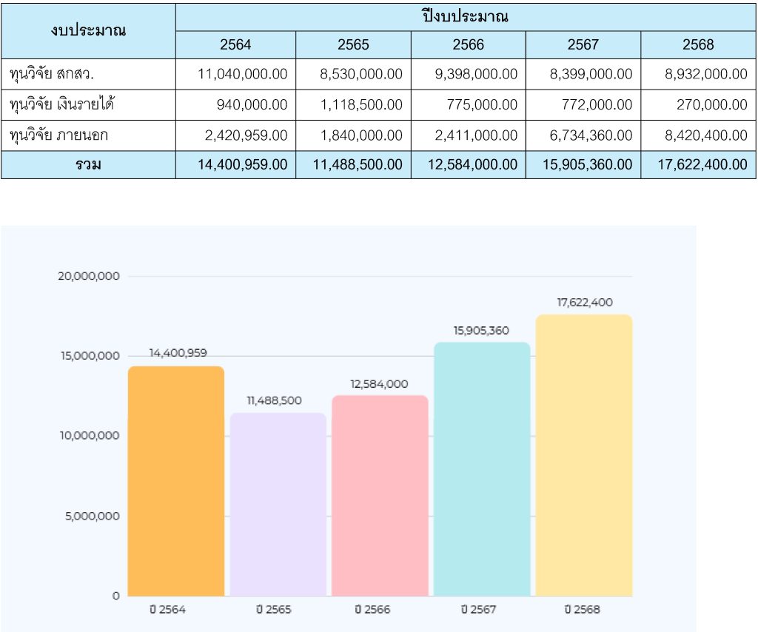The image size is (758, 632).
Task: Click the 17,622,400 data label above bar
Action: pos(585,302)
